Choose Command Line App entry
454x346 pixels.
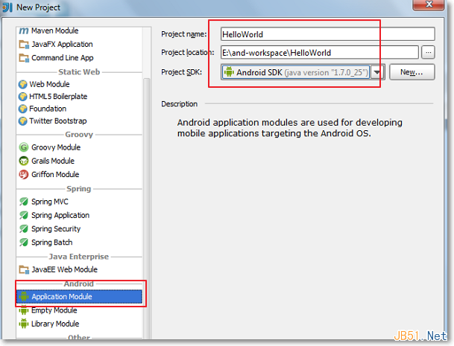pos(79,58)
